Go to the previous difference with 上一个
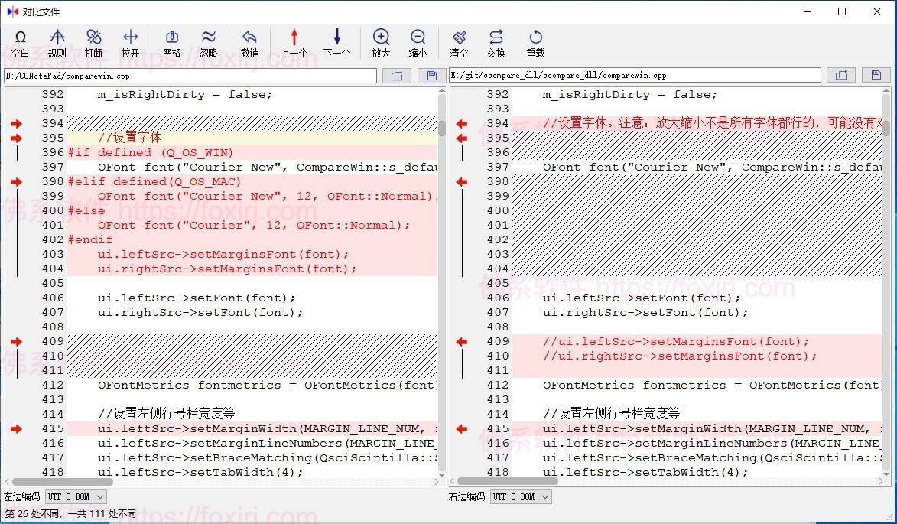The height and width of the screenshot is (524, 897). [294, 42]
